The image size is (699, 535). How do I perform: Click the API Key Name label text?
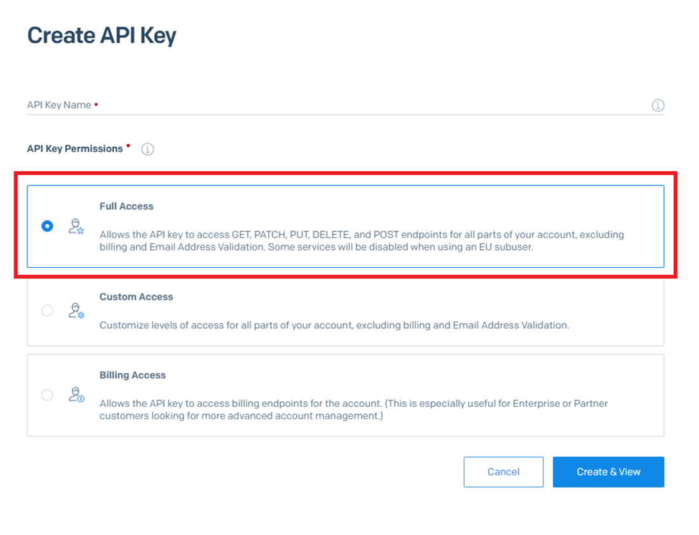coord(59,105)
